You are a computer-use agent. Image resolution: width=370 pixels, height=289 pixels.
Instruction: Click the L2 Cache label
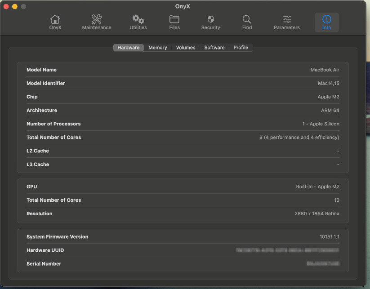tap(38, 151)
